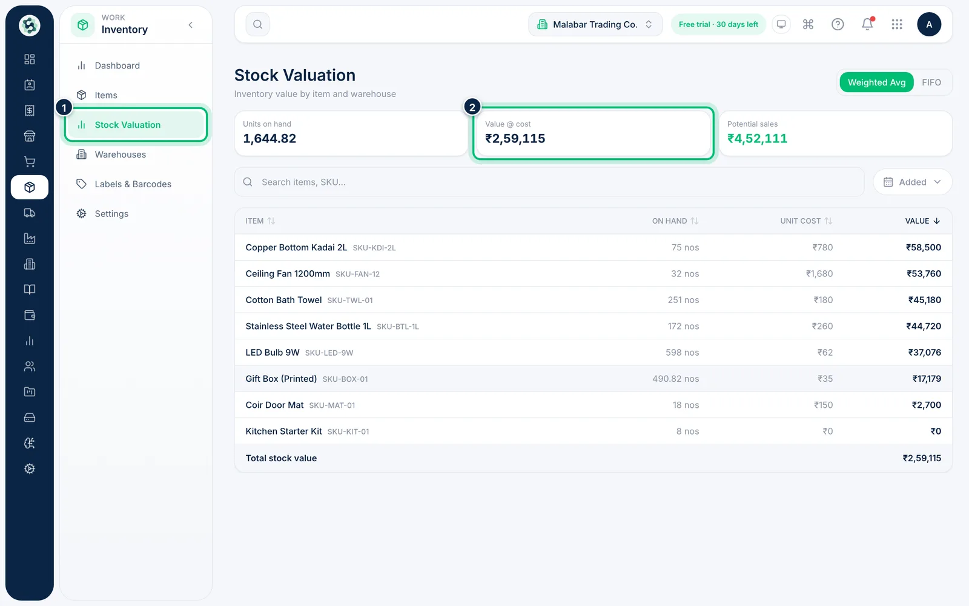
Task: Open the open book icon in the rail
Action: coord(29,290)
